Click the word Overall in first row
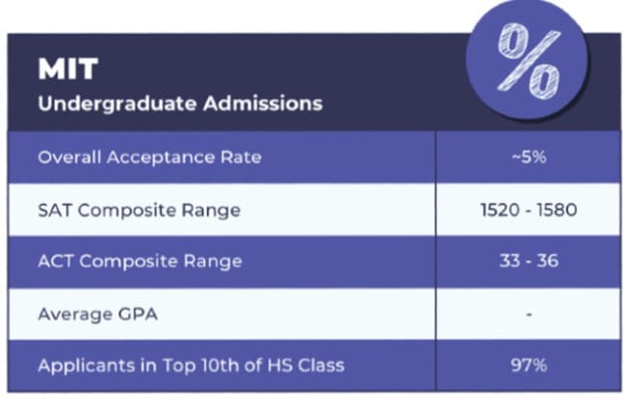The image size is (626, 401). (66, 157)
